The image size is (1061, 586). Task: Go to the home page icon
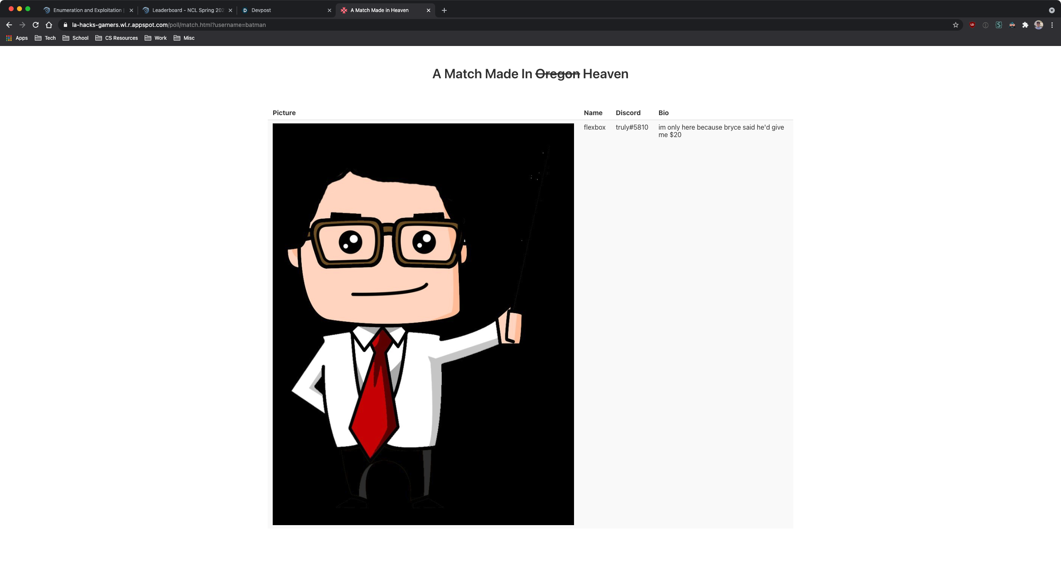[x=49, y=25]
